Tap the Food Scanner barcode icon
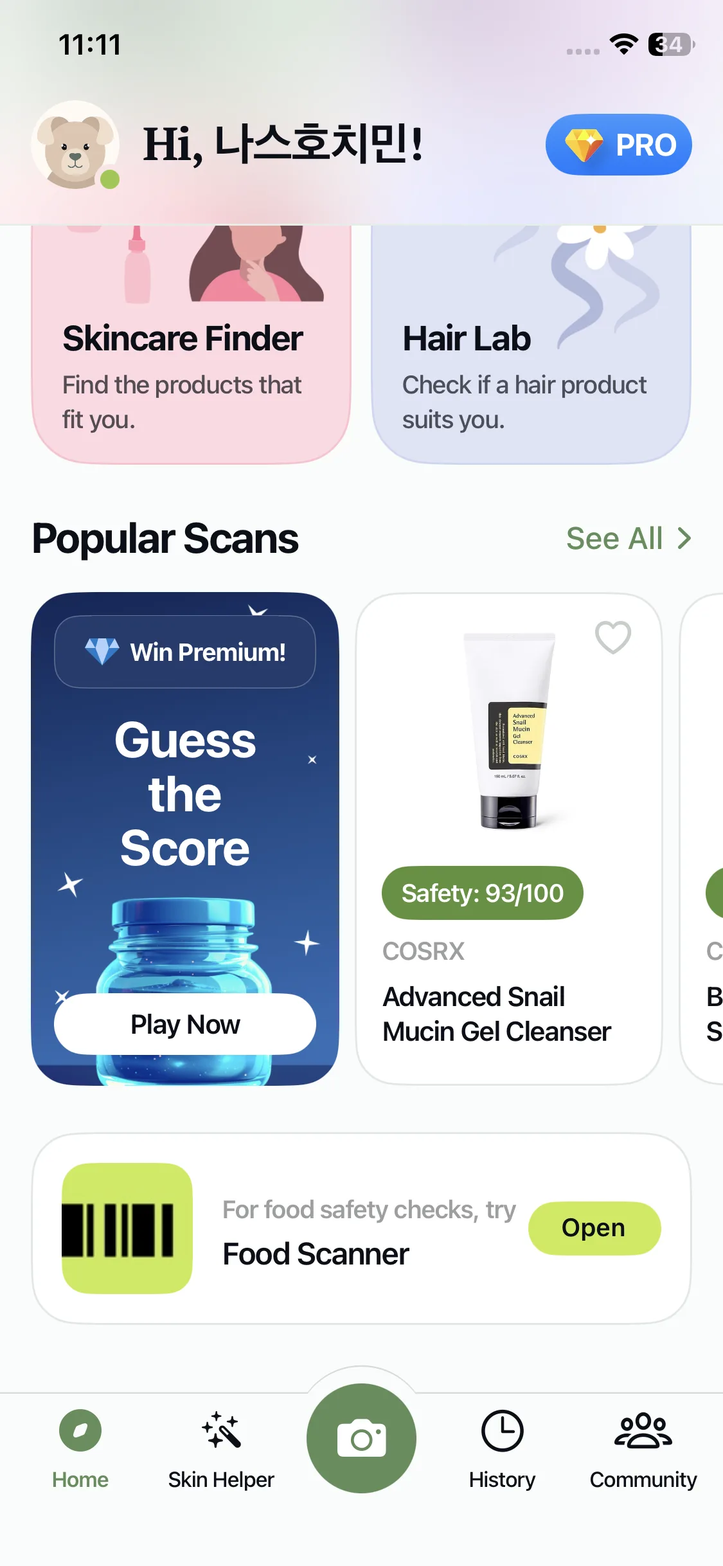 pyautogui.click(x=127, y=1228)
